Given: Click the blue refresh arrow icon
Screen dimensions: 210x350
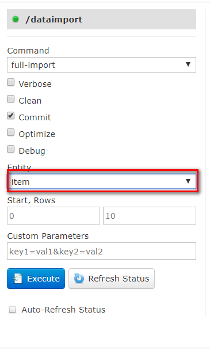Looking at the screenshot, I should click(79, 279).
